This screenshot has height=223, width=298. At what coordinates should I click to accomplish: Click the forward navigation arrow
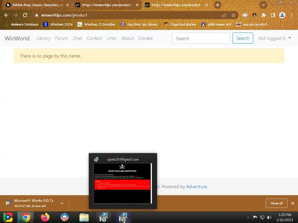[x=16, y=15]
